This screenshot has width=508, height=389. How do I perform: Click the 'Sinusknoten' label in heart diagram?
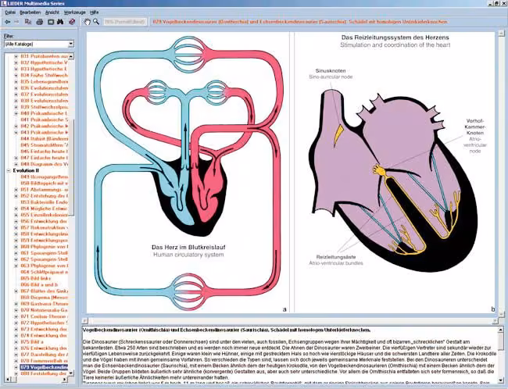point(331,70)
